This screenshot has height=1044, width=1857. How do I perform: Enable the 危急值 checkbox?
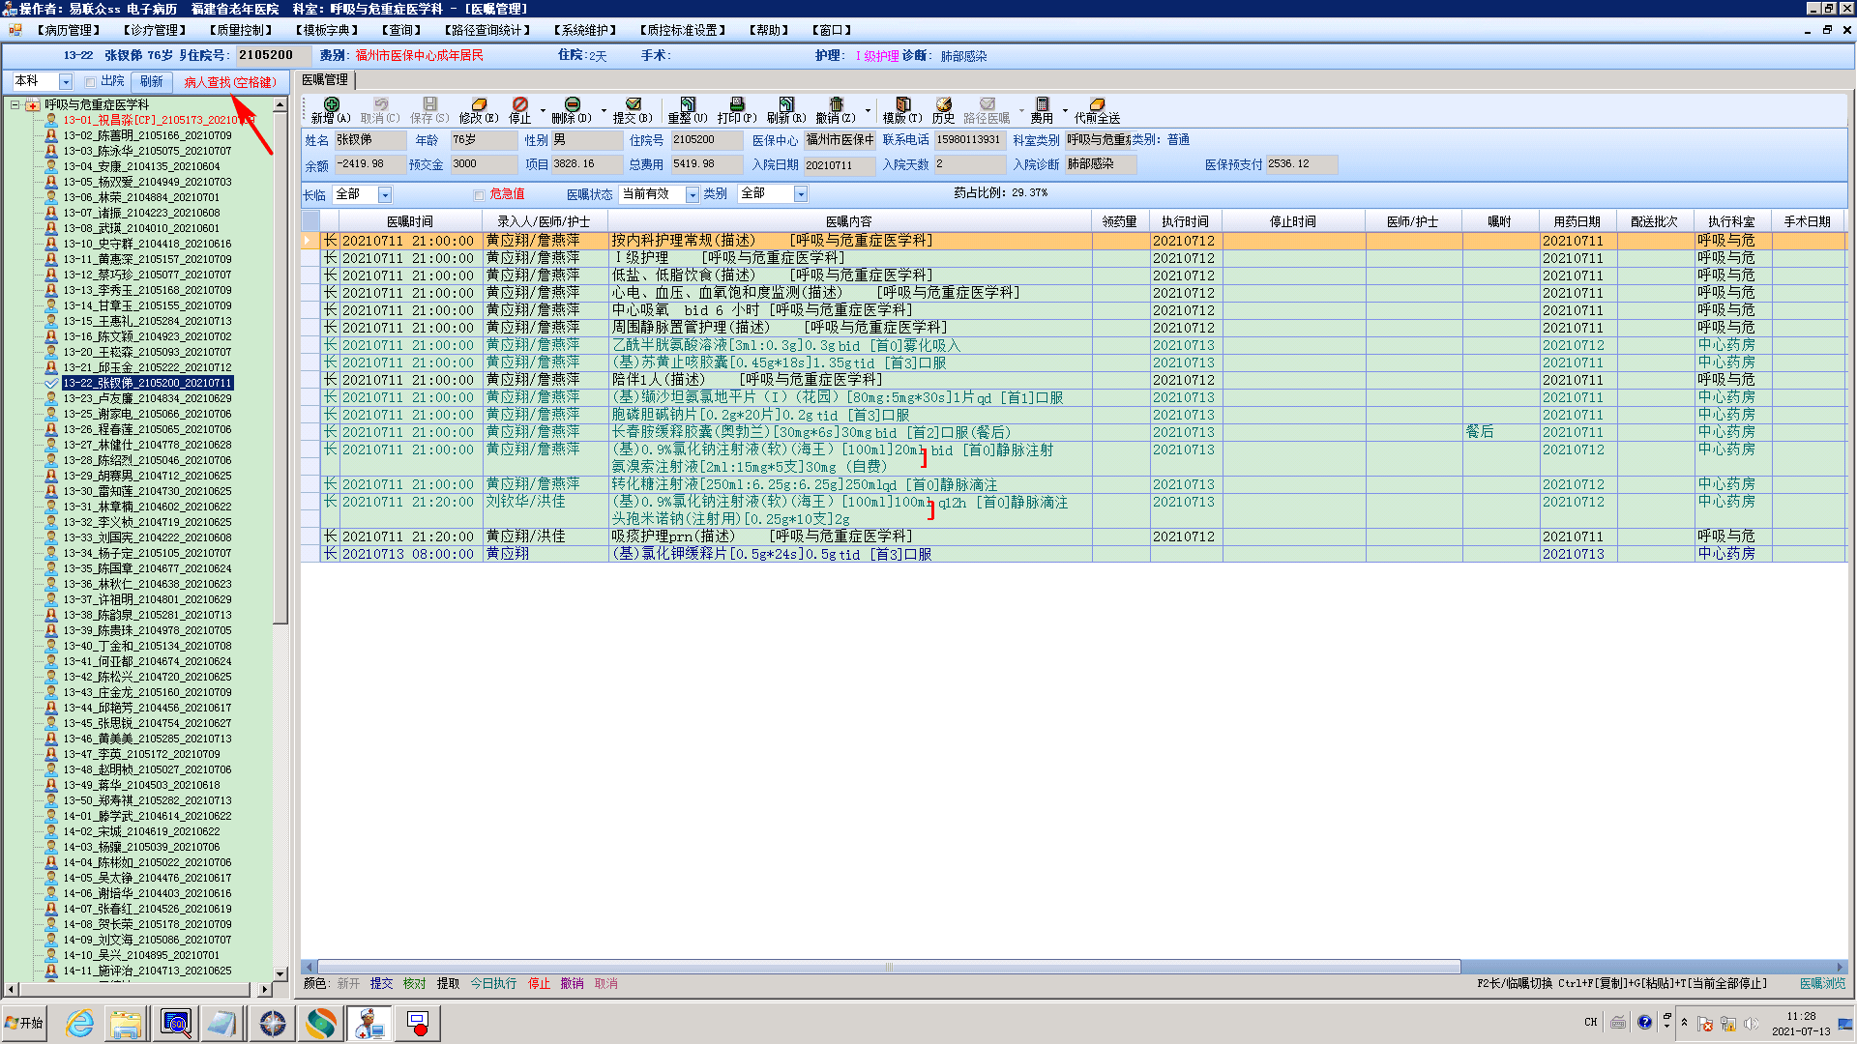pyautogui.click(x=479, y=194)
